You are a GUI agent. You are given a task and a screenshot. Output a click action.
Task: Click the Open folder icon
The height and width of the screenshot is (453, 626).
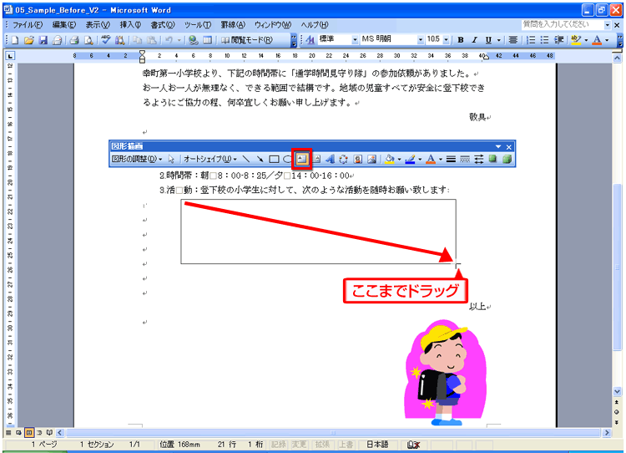28,40
